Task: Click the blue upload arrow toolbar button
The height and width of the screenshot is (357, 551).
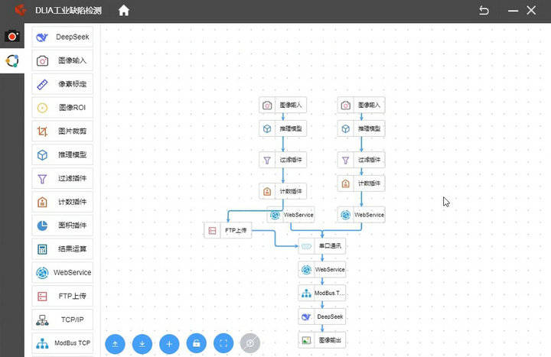Action: tap(115, 343)
